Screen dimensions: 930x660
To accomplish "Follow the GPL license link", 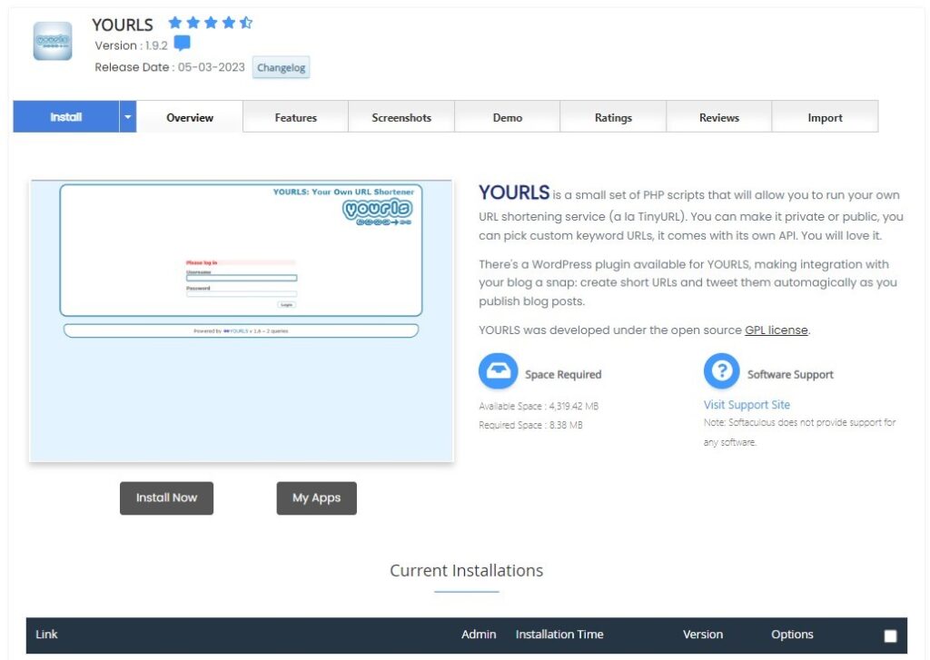I will click(777, 330).
